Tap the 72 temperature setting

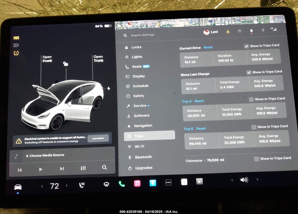click(x=54, y=186)
